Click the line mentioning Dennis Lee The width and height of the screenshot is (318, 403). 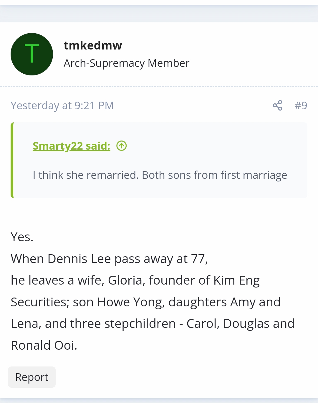click(x=109, y=259)
